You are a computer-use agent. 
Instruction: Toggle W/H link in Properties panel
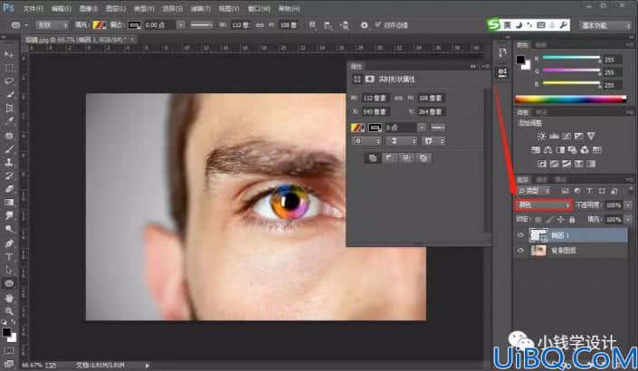click(x=398, y=98)
